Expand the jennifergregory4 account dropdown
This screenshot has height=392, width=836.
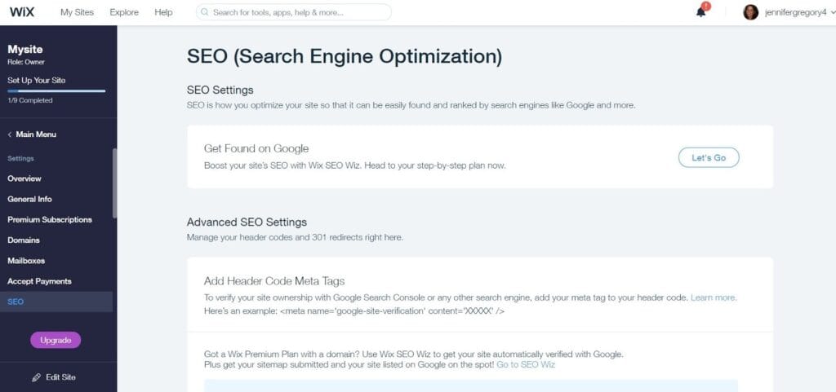[x=795, y=12]
